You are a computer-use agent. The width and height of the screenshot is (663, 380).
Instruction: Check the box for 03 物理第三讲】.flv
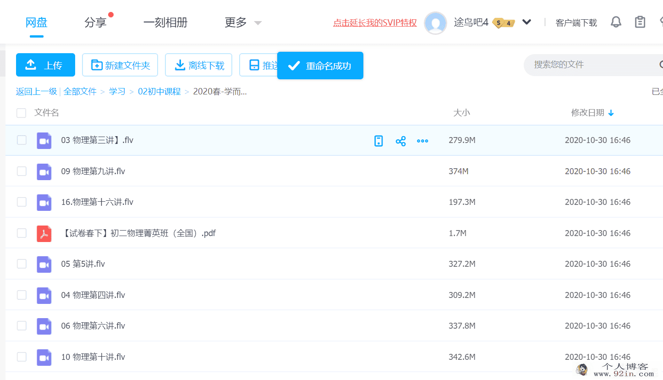coord(22,140)
